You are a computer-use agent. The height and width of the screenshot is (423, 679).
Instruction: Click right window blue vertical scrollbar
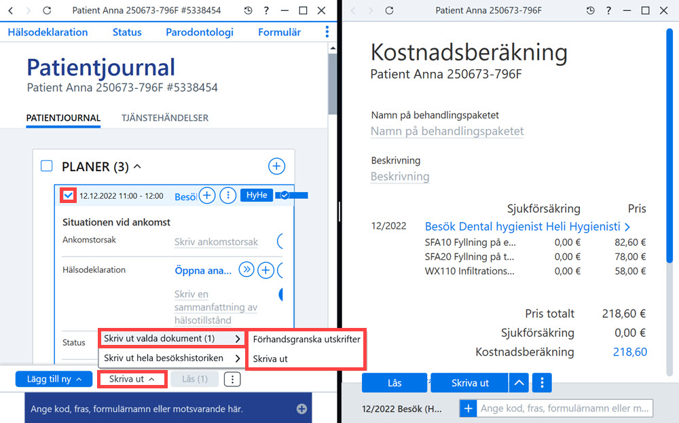(669, 145)
